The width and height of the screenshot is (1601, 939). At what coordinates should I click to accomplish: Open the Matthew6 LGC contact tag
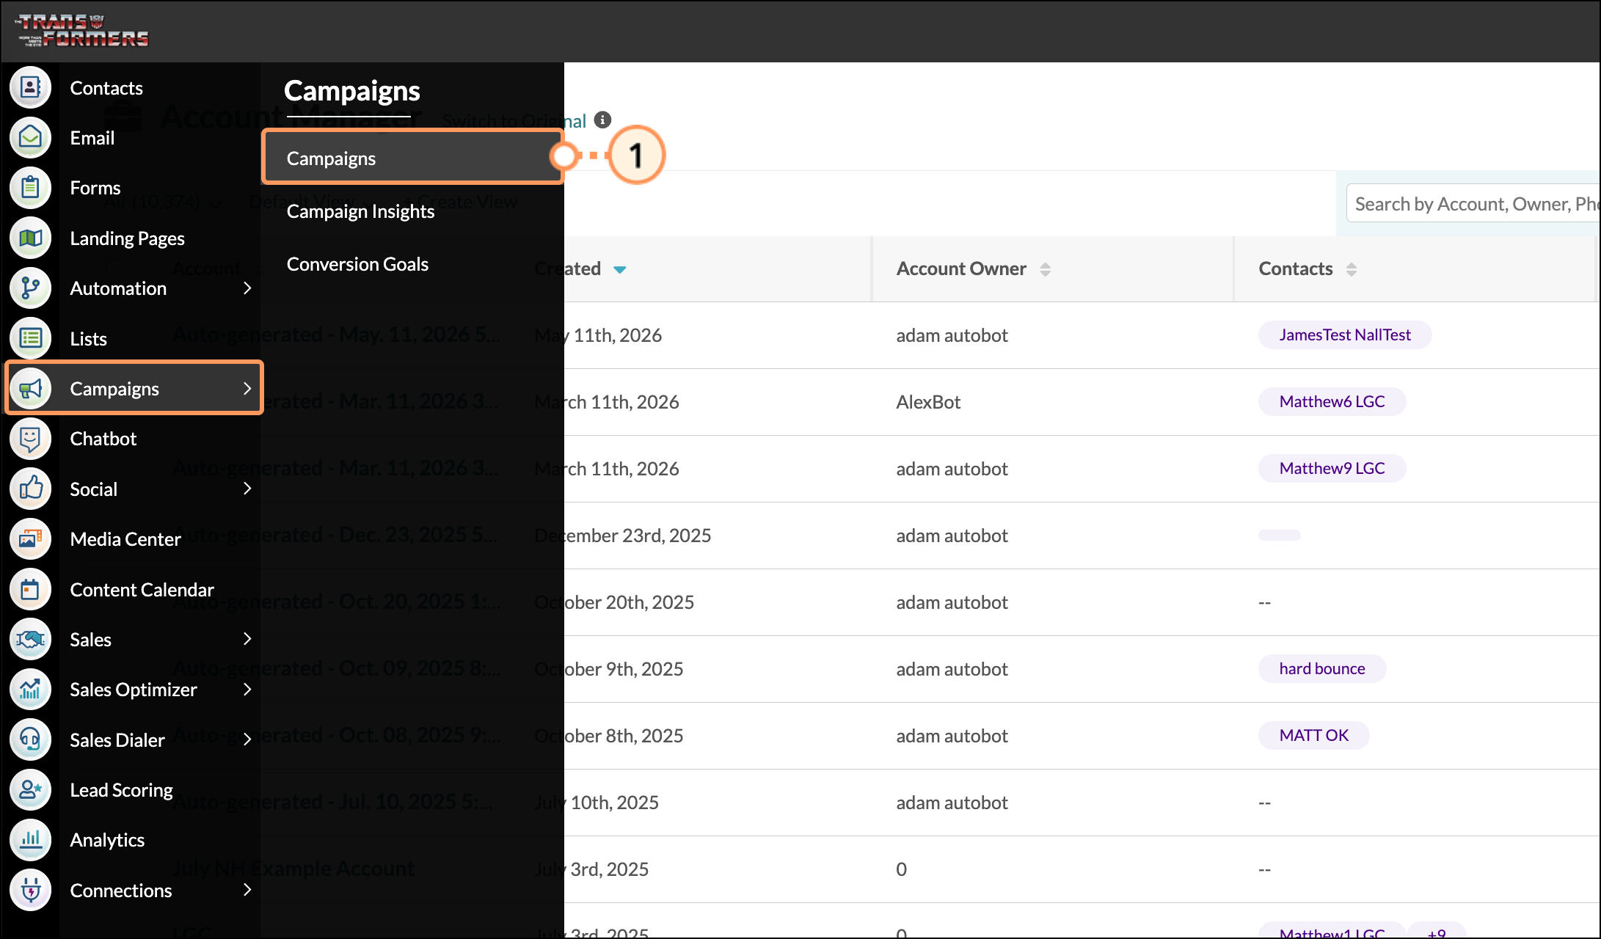1332,401
